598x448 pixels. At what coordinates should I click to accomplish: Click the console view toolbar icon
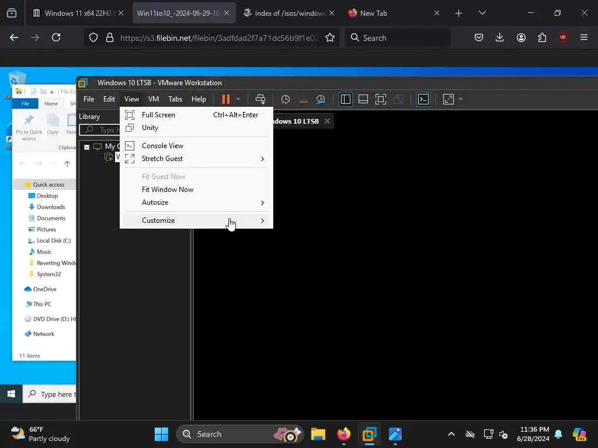423,99
